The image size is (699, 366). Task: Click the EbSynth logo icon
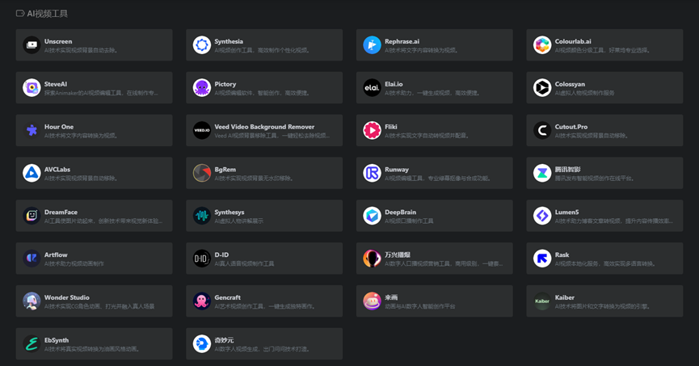(32, 343)
